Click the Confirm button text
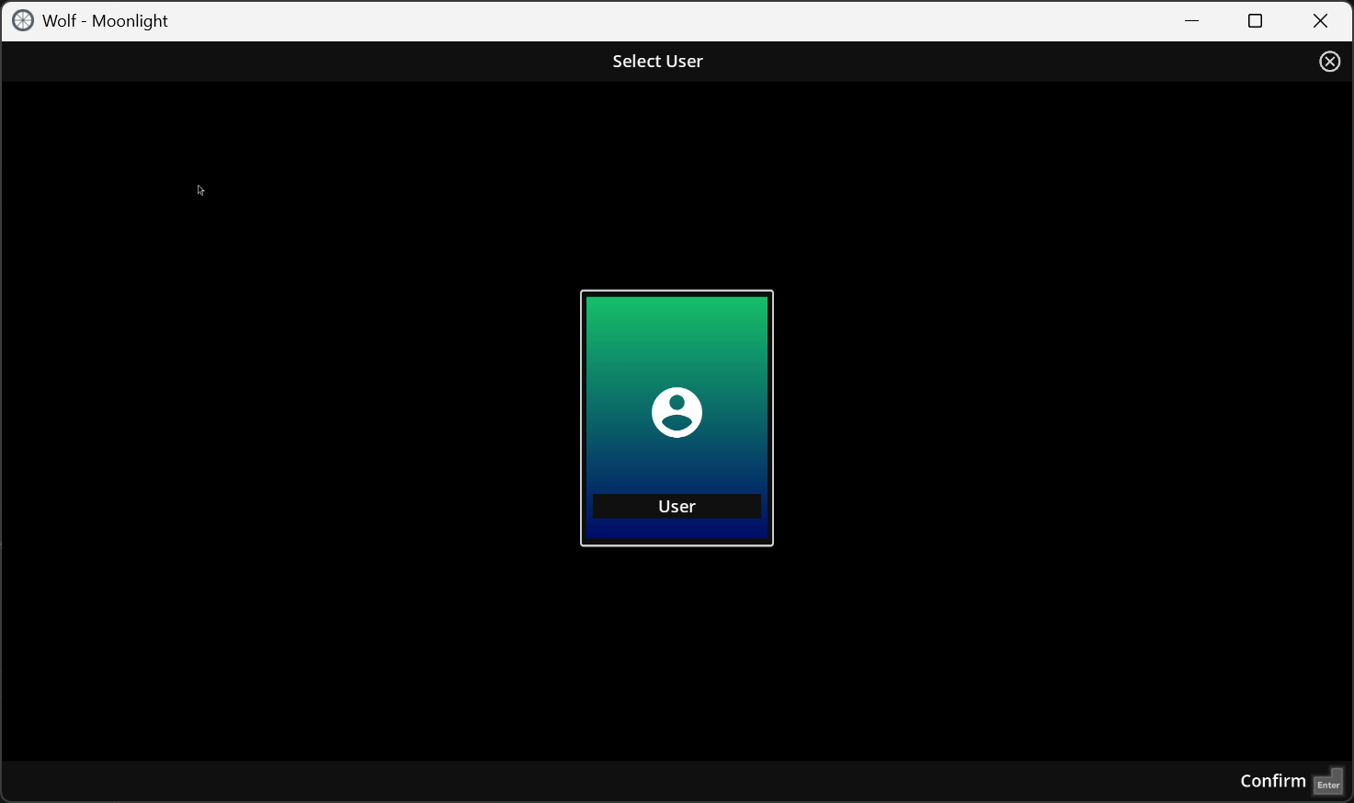Image resolution: width=1354 pixels, height=803 pixels. click(x=1273, y=781)
